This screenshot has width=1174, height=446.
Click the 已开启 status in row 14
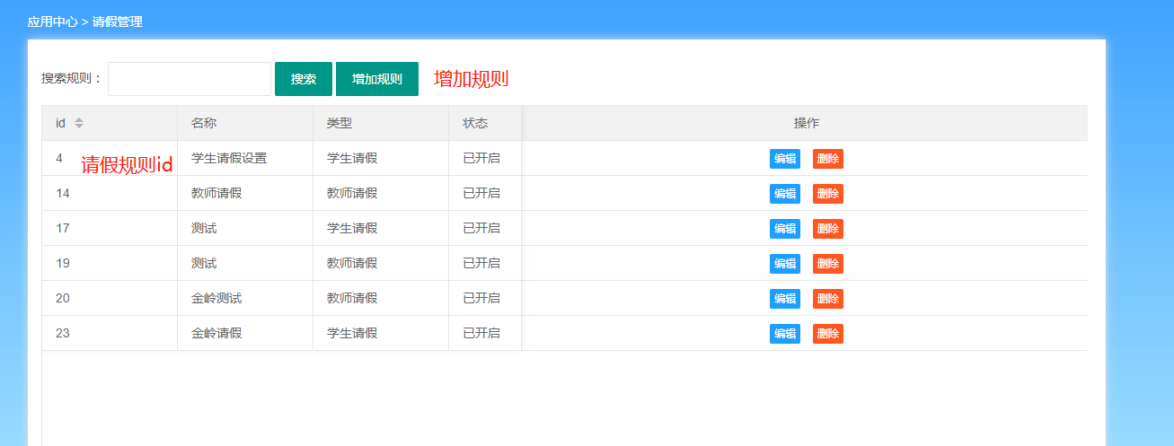(485, 193)
